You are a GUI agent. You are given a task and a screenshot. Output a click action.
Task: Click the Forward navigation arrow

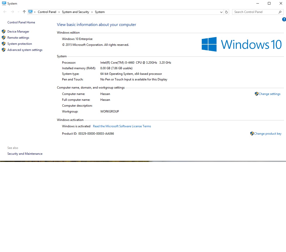point(13,12)
